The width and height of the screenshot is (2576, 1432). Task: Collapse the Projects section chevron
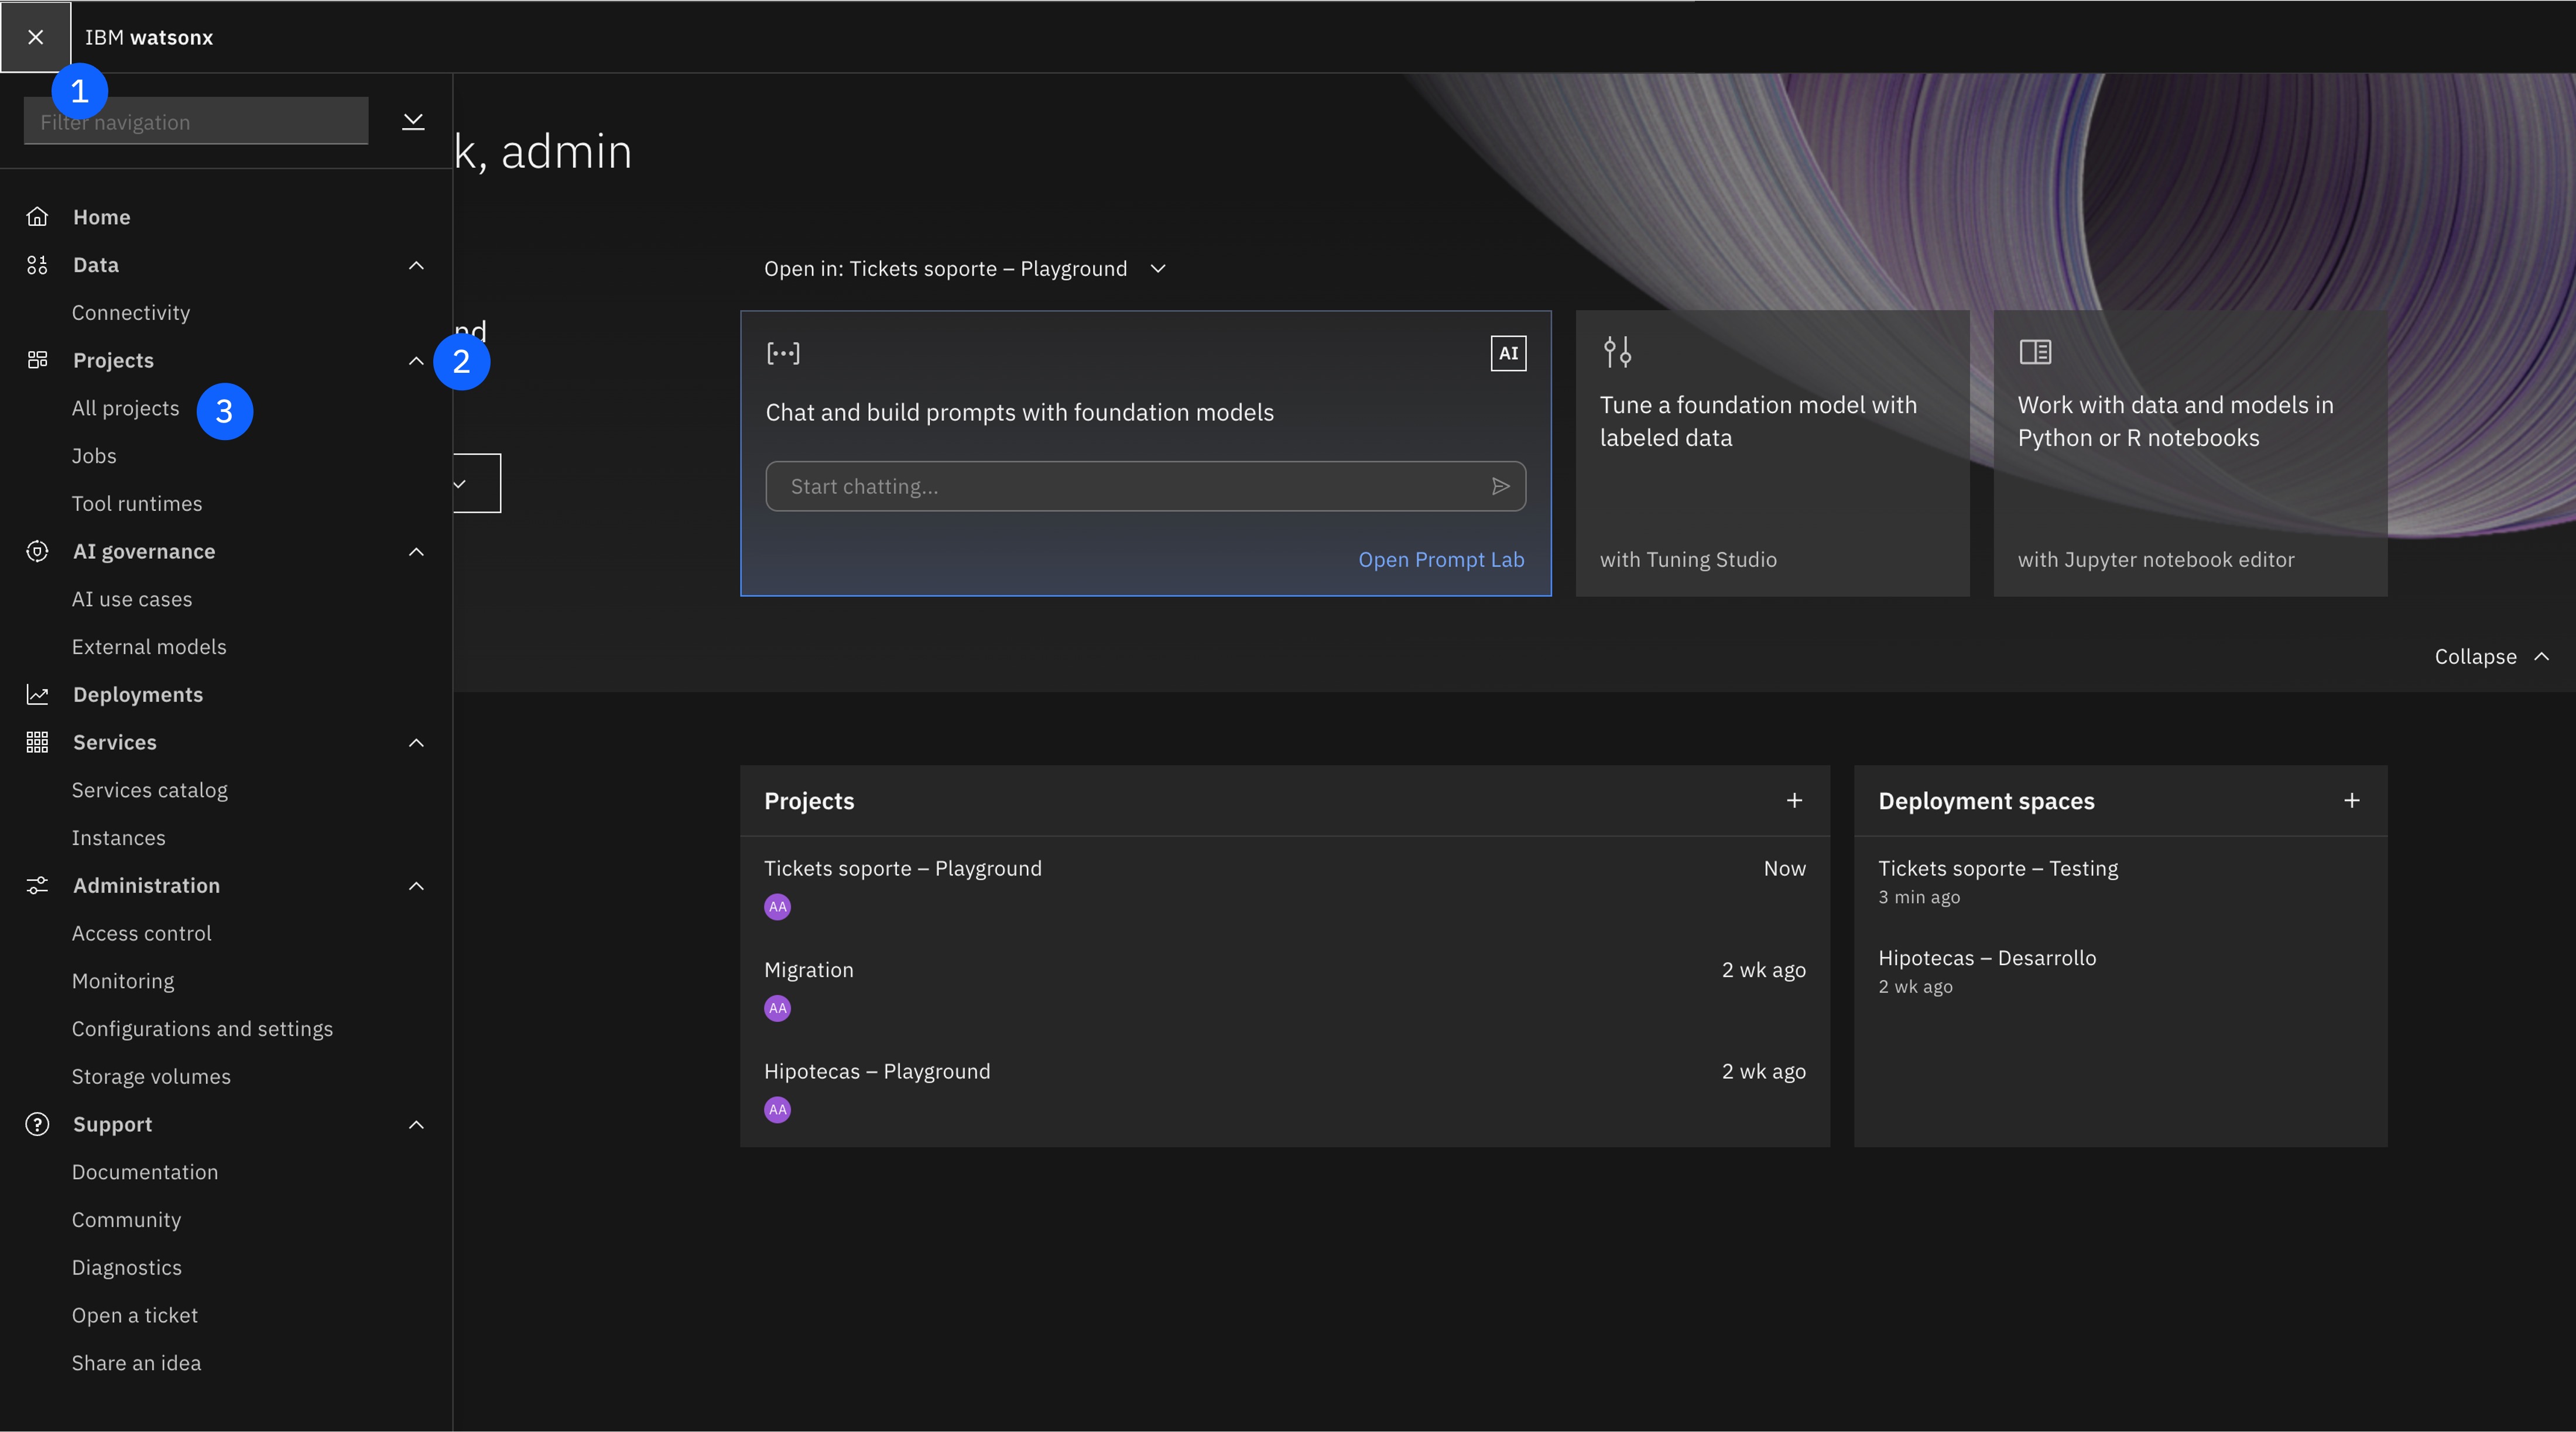pos(416,360)
